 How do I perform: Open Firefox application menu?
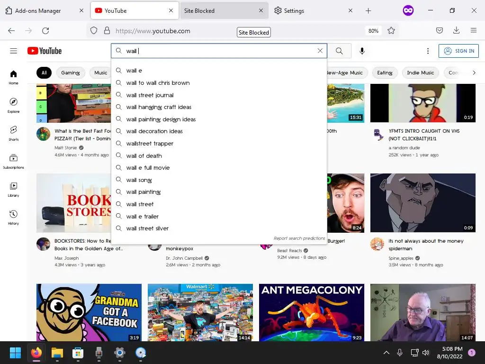click(x=473, y=30)
